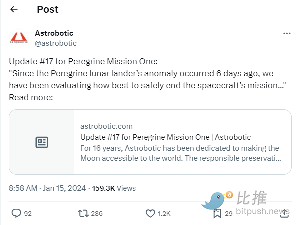Click the 1.2K likes count
Viewport: 300px width, 225px height.
(164, 213)
